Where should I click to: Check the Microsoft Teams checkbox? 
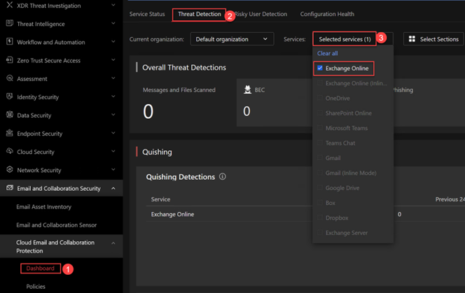coord(320,128)
